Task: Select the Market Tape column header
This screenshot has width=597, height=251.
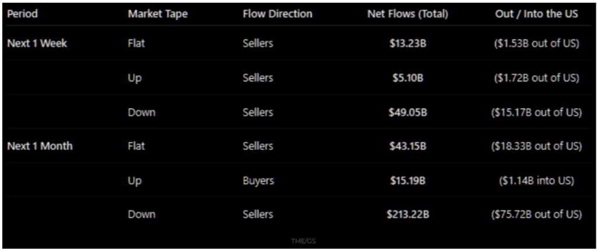Action: 158,13
